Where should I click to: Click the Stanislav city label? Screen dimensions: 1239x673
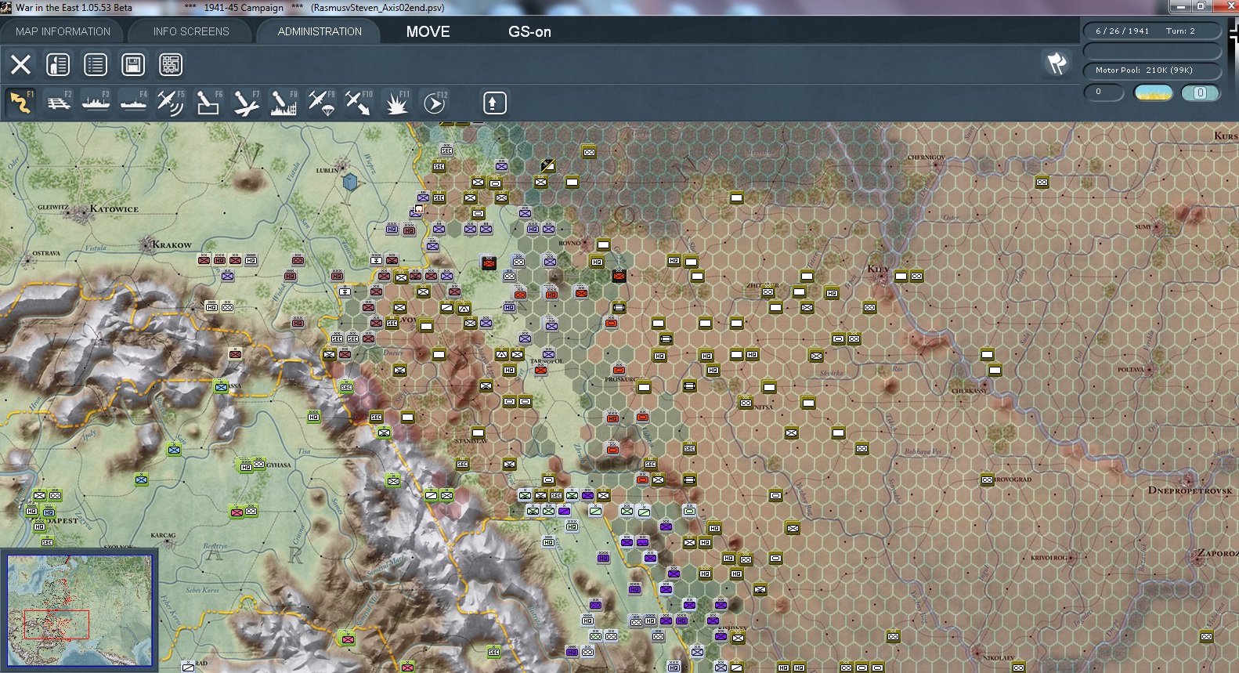471,441
